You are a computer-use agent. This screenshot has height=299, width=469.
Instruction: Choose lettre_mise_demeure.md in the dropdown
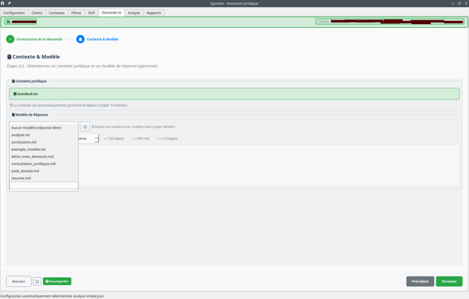click(33, 157)
